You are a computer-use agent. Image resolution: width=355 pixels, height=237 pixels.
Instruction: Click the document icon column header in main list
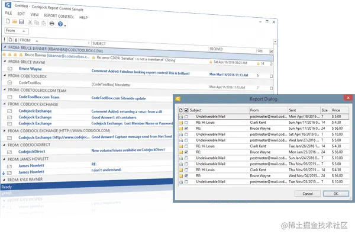[x=10, y=40]
